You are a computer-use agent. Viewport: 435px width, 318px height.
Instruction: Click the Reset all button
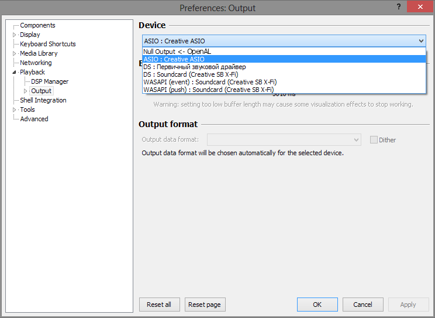pyautogui.click(x=159, y=305)
